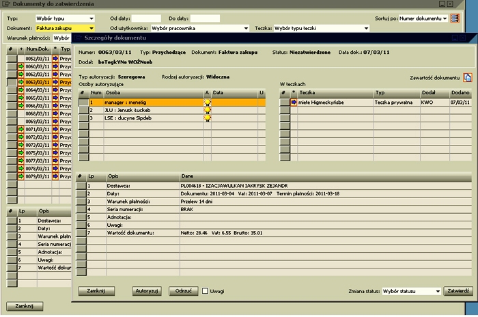The width and height of the screenshot is (478, 317).
Task: Click green arrow icon for document 0075/03/11
Action: tap(20, 153)
